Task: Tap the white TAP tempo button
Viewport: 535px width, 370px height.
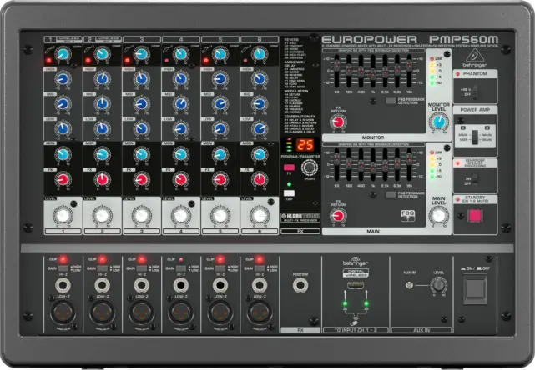Action: tap(289, 193)
